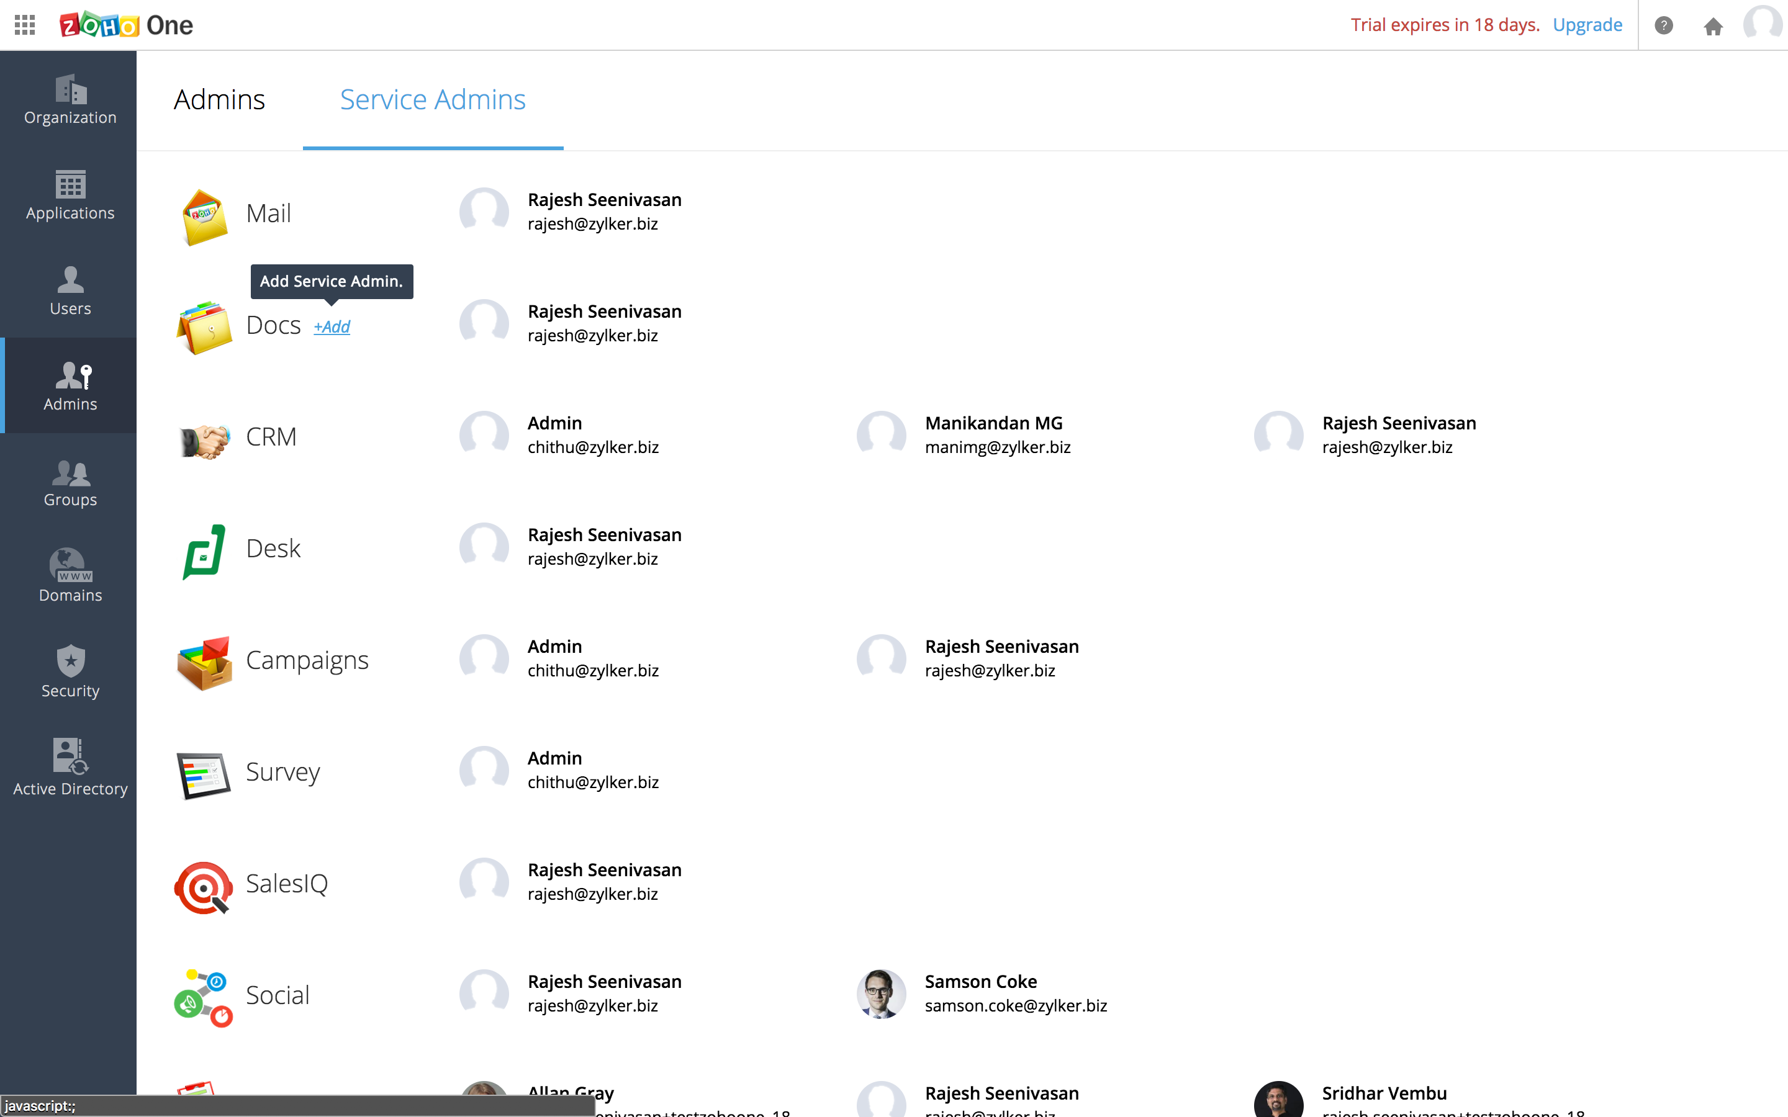This screenshot has width=1788, height=1117.
Task: Click +Add next to Docs
Action: [332, 326]
